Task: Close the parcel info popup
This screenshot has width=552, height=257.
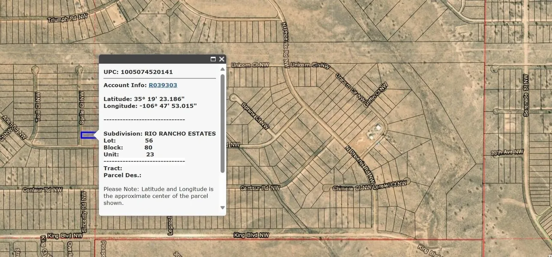Action: pos(221,59)
